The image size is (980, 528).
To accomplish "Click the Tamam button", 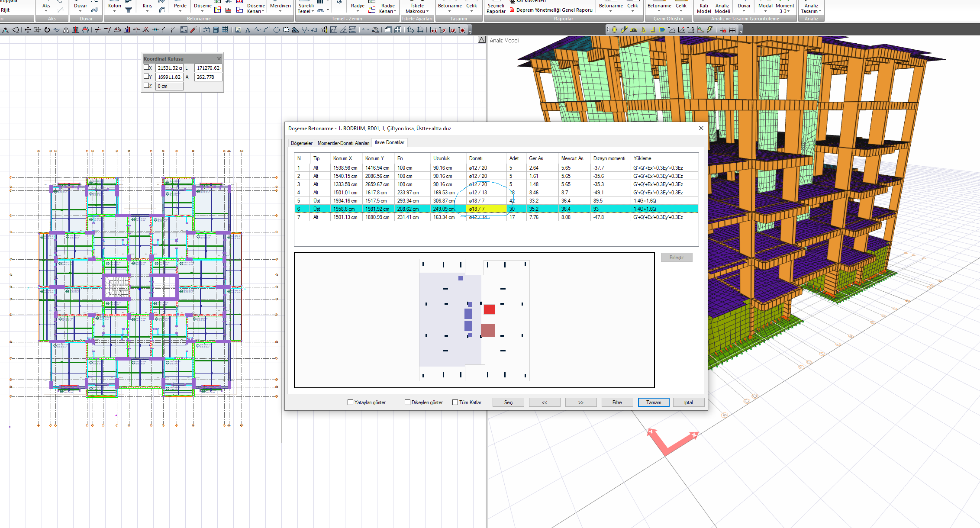I will click(x=654, y=402).
